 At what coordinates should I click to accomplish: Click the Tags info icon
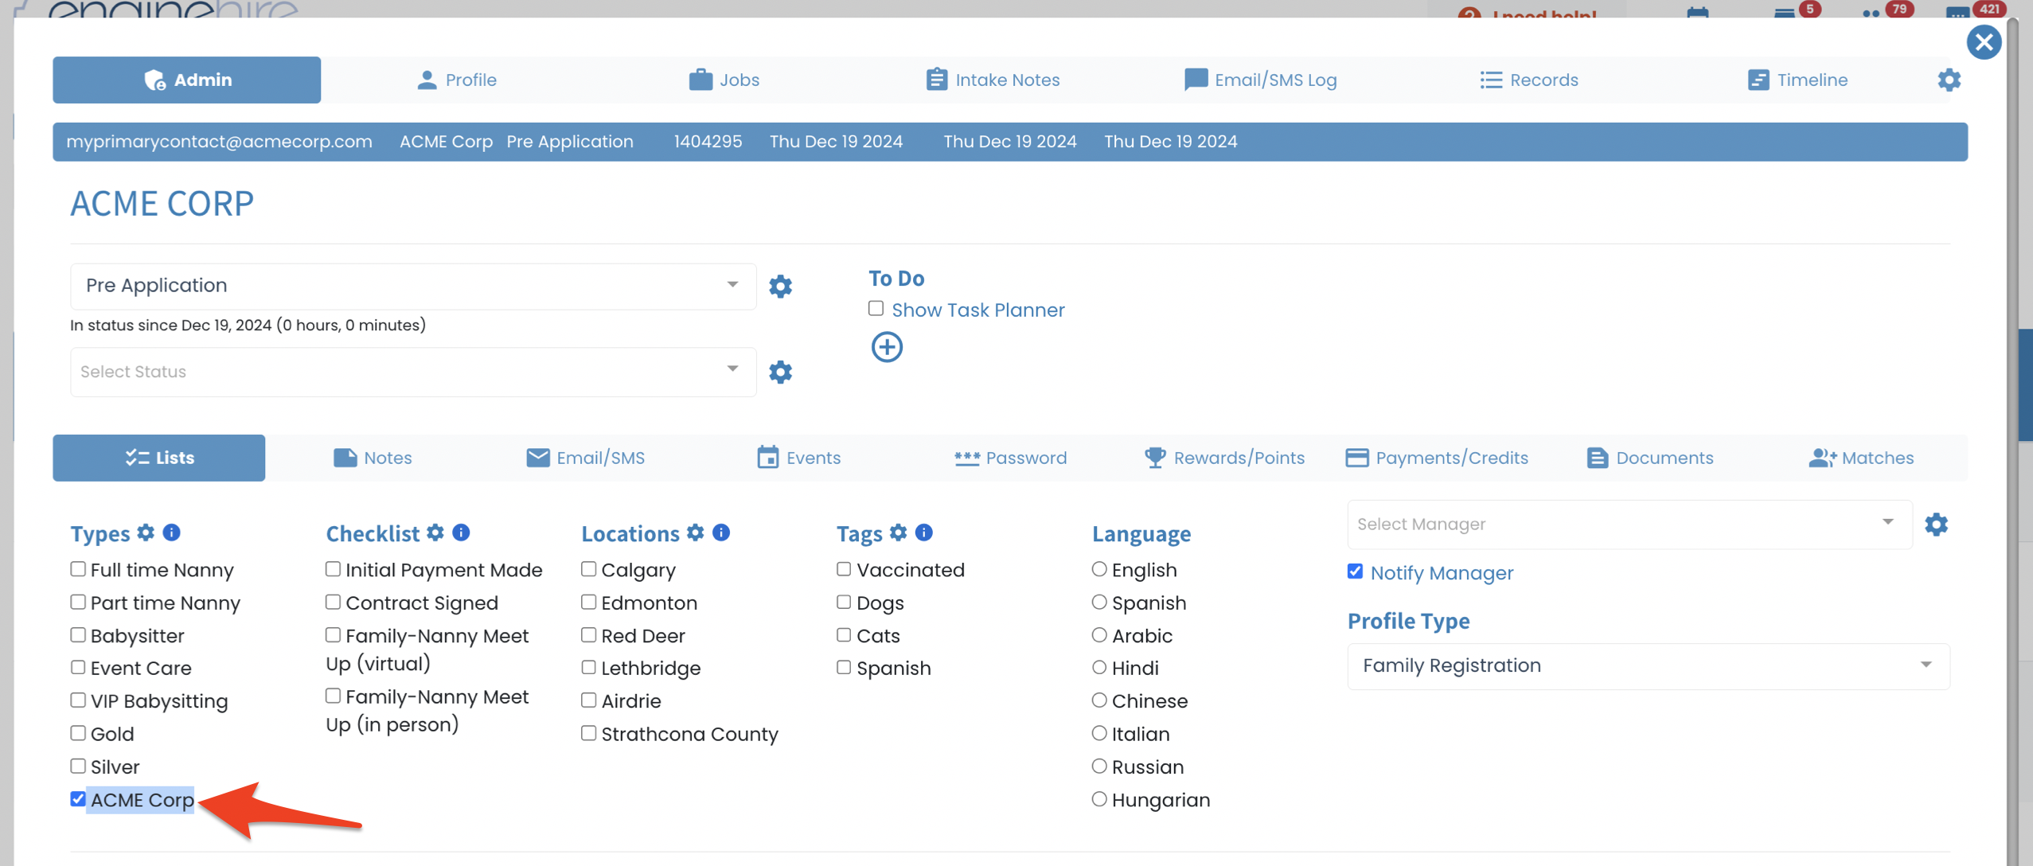923,532
